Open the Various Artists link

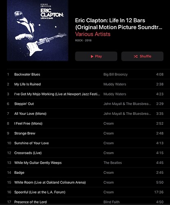pyautogui.click(x=93, y=34)
